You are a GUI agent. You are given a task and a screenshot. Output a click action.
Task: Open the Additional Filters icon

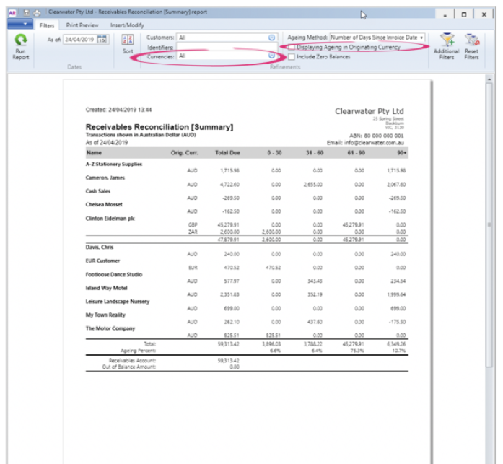click(x=447, y=42)
